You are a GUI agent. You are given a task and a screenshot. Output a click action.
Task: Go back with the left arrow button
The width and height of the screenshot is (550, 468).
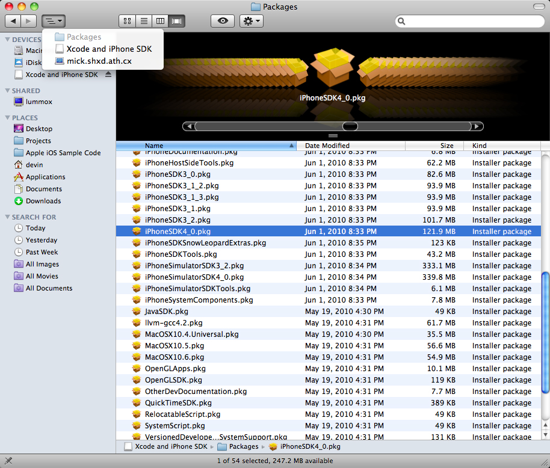tap(13, 21)
